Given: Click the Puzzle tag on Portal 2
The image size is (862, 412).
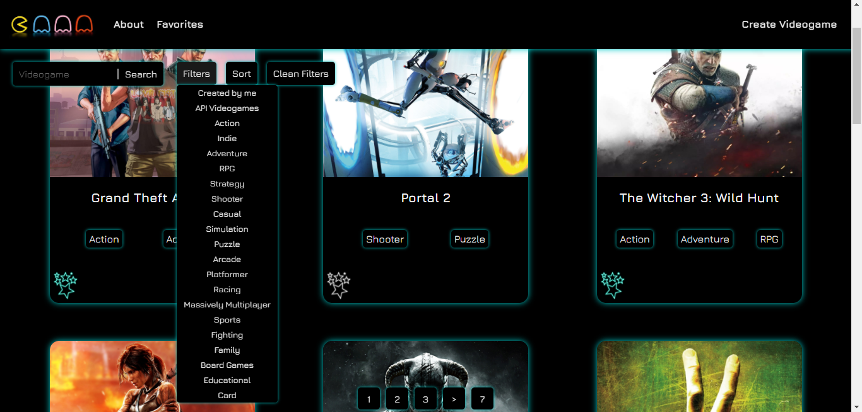Looking at the screenshot, I should (x=470, y=239).
